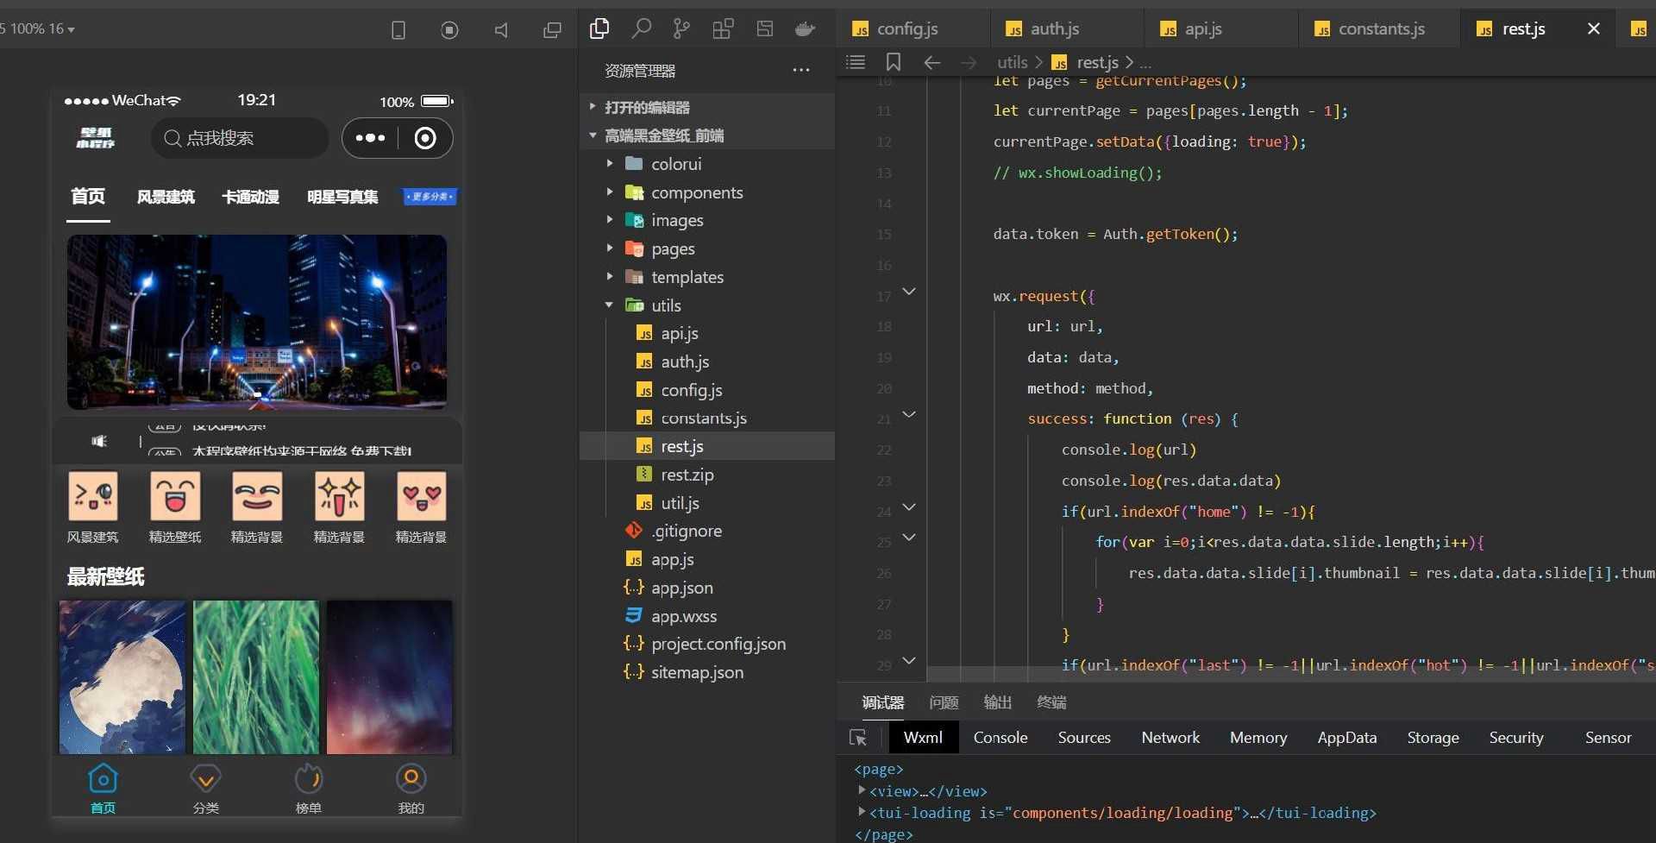Expand the pages folder

coord(610,248)
